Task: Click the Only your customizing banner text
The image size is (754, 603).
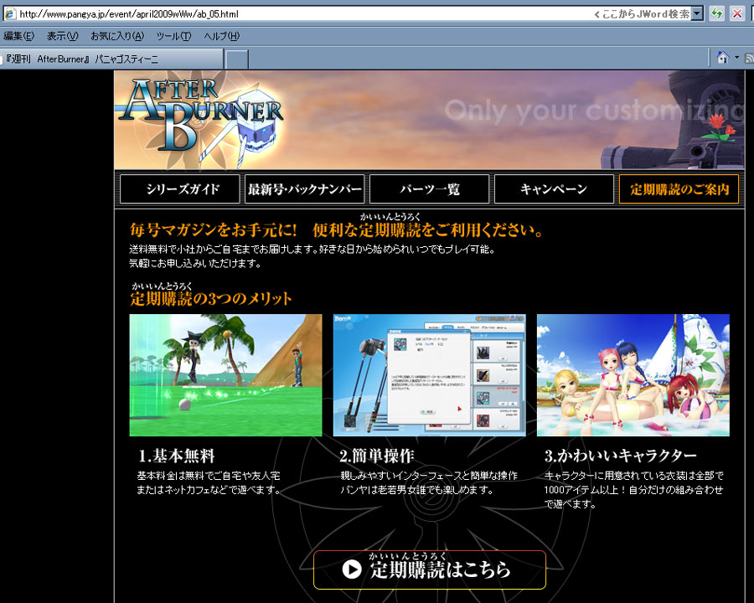Action: click(594, 111)
